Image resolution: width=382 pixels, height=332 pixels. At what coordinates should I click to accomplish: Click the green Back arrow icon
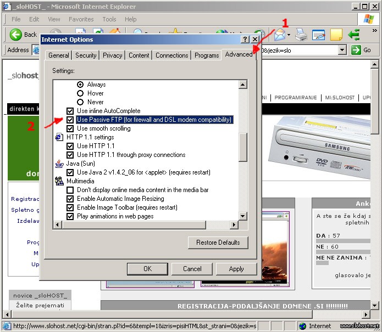pos(15,34)
